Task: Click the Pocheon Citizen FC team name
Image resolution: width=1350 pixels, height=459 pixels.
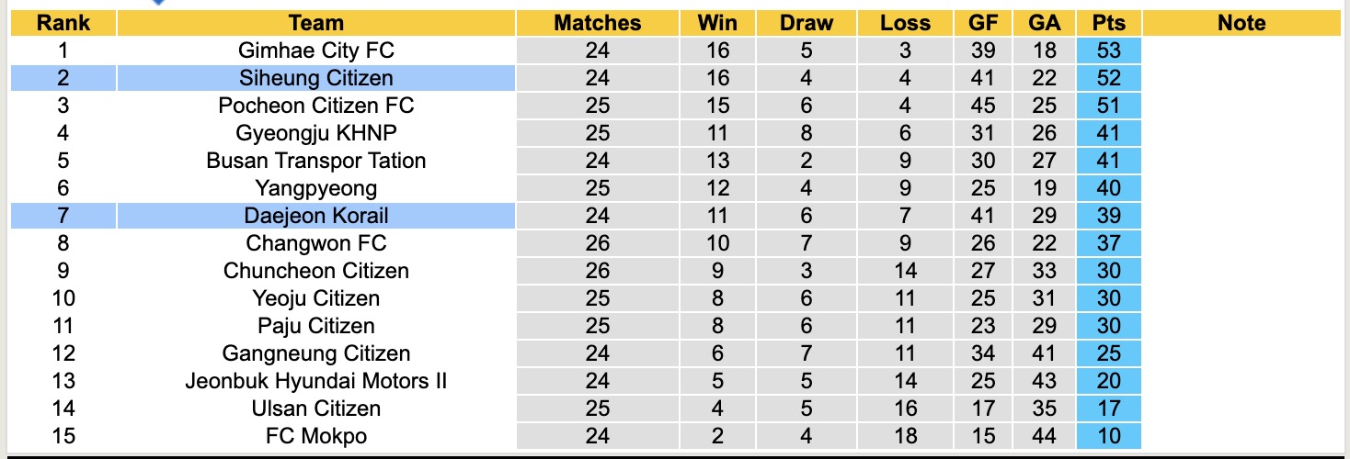Action: coord(315,106)
